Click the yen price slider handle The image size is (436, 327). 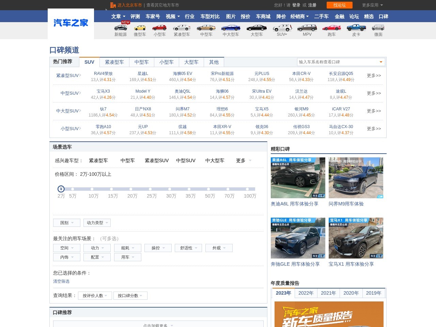(x=61, y=189)
